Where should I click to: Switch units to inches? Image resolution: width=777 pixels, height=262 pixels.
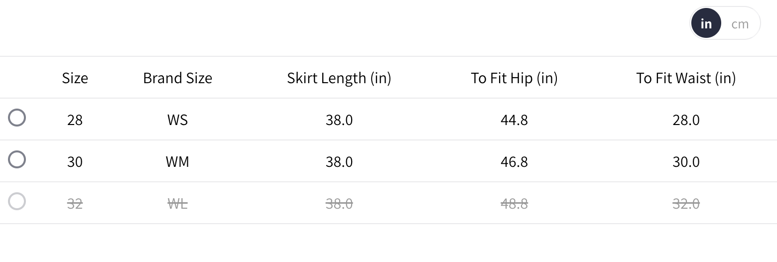pyautogui.click(x=706, y=23)
